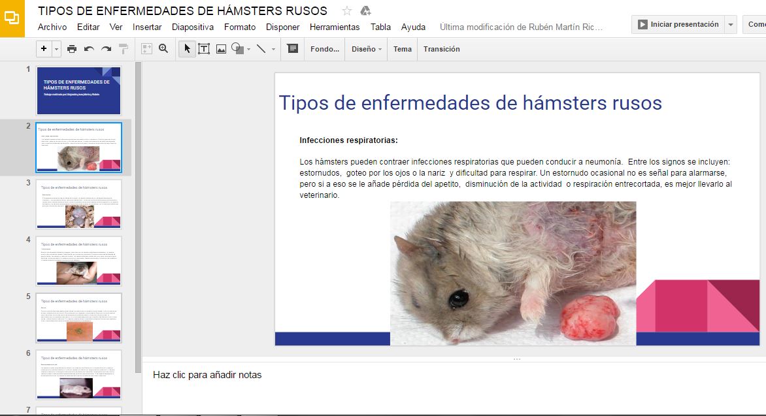Select the arrow cursor tool

coord(187,49)
